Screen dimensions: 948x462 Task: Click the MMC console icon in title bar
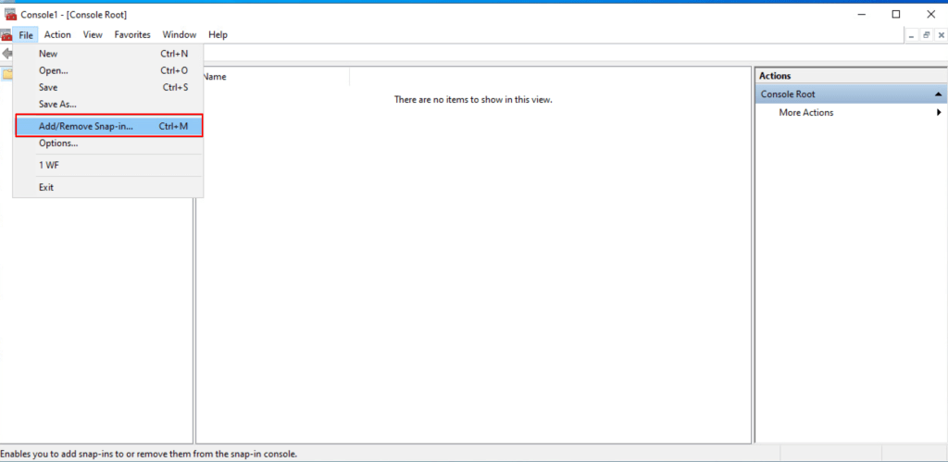tap(11, 15)
